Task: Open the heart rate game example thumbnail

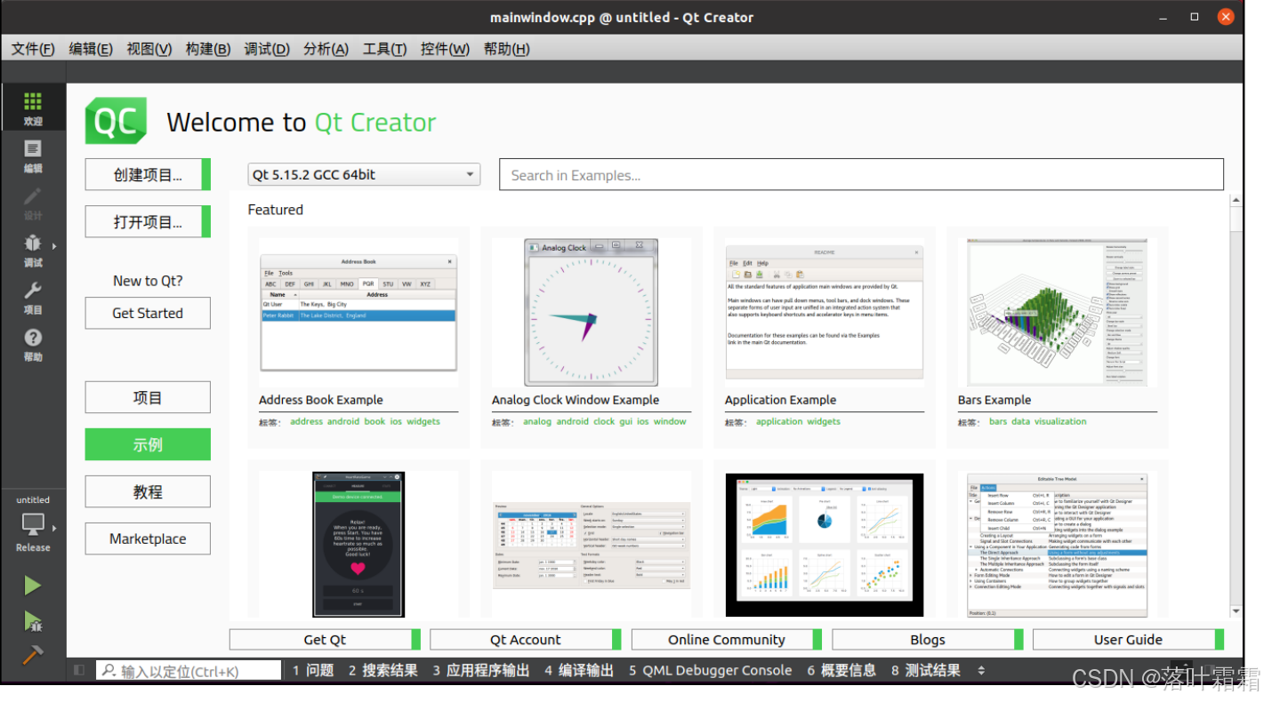Action: coord(358,545)
